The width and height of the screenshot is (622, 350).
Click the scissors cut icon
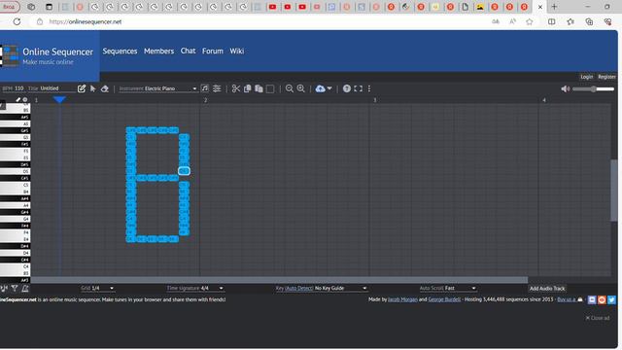[x=236, y=88]
